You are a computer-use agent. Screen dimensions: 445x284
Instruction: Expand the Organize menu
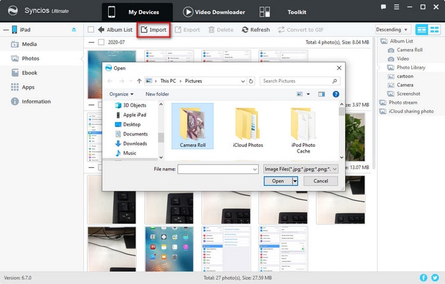[x=121, y=94]
